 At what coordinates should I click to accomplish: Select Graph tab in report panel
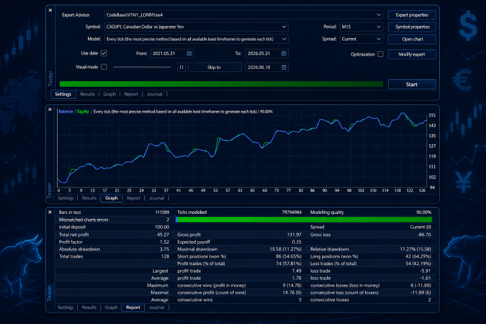[x=111, y=308]
